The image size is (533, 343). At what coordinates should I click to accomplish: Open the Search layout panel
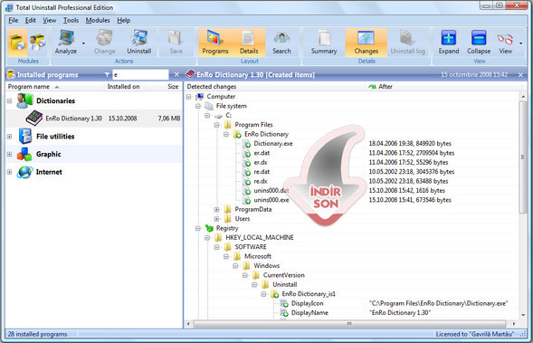281,43
